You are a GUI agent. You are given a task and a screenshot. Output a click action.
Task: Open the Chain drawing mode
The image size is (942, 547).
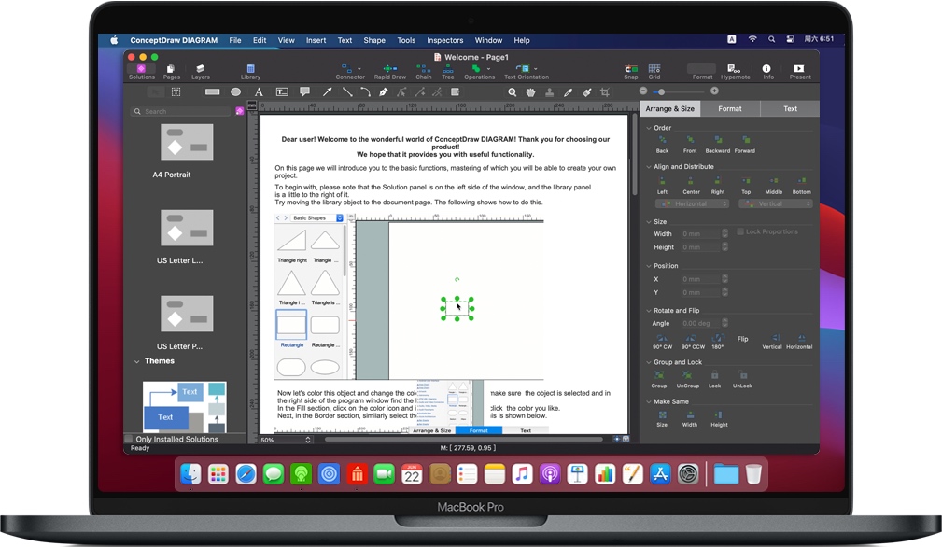423,68
